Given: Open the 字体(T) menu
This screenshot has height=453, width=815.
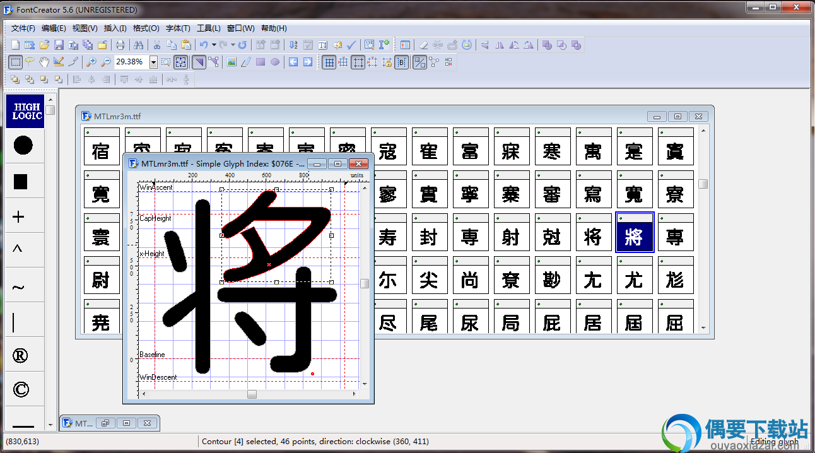Looking at the screenshot, I should pos(178,28).
